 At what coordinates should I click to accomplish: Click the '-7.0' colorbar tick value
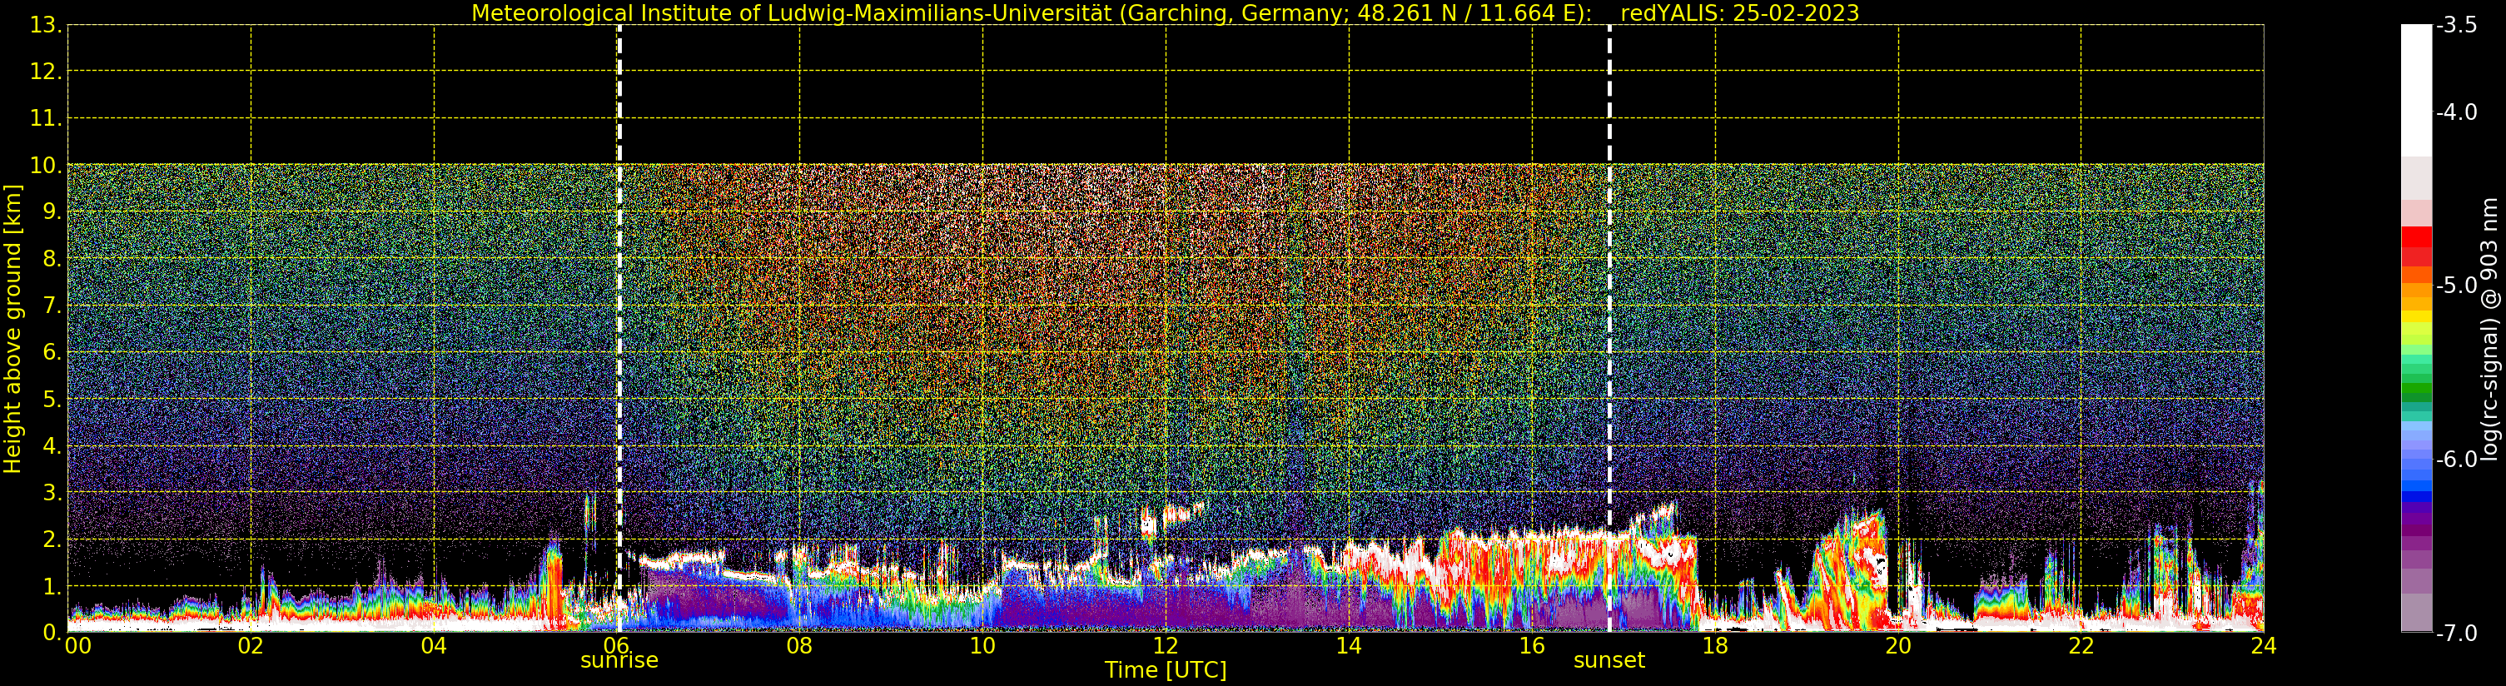point(2458,634)
